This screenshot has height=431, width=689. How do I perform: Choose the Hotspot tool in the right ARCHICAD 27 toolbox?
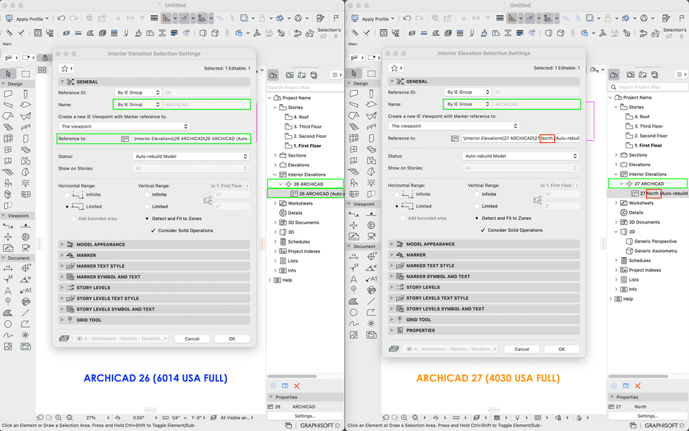[371, 324]
